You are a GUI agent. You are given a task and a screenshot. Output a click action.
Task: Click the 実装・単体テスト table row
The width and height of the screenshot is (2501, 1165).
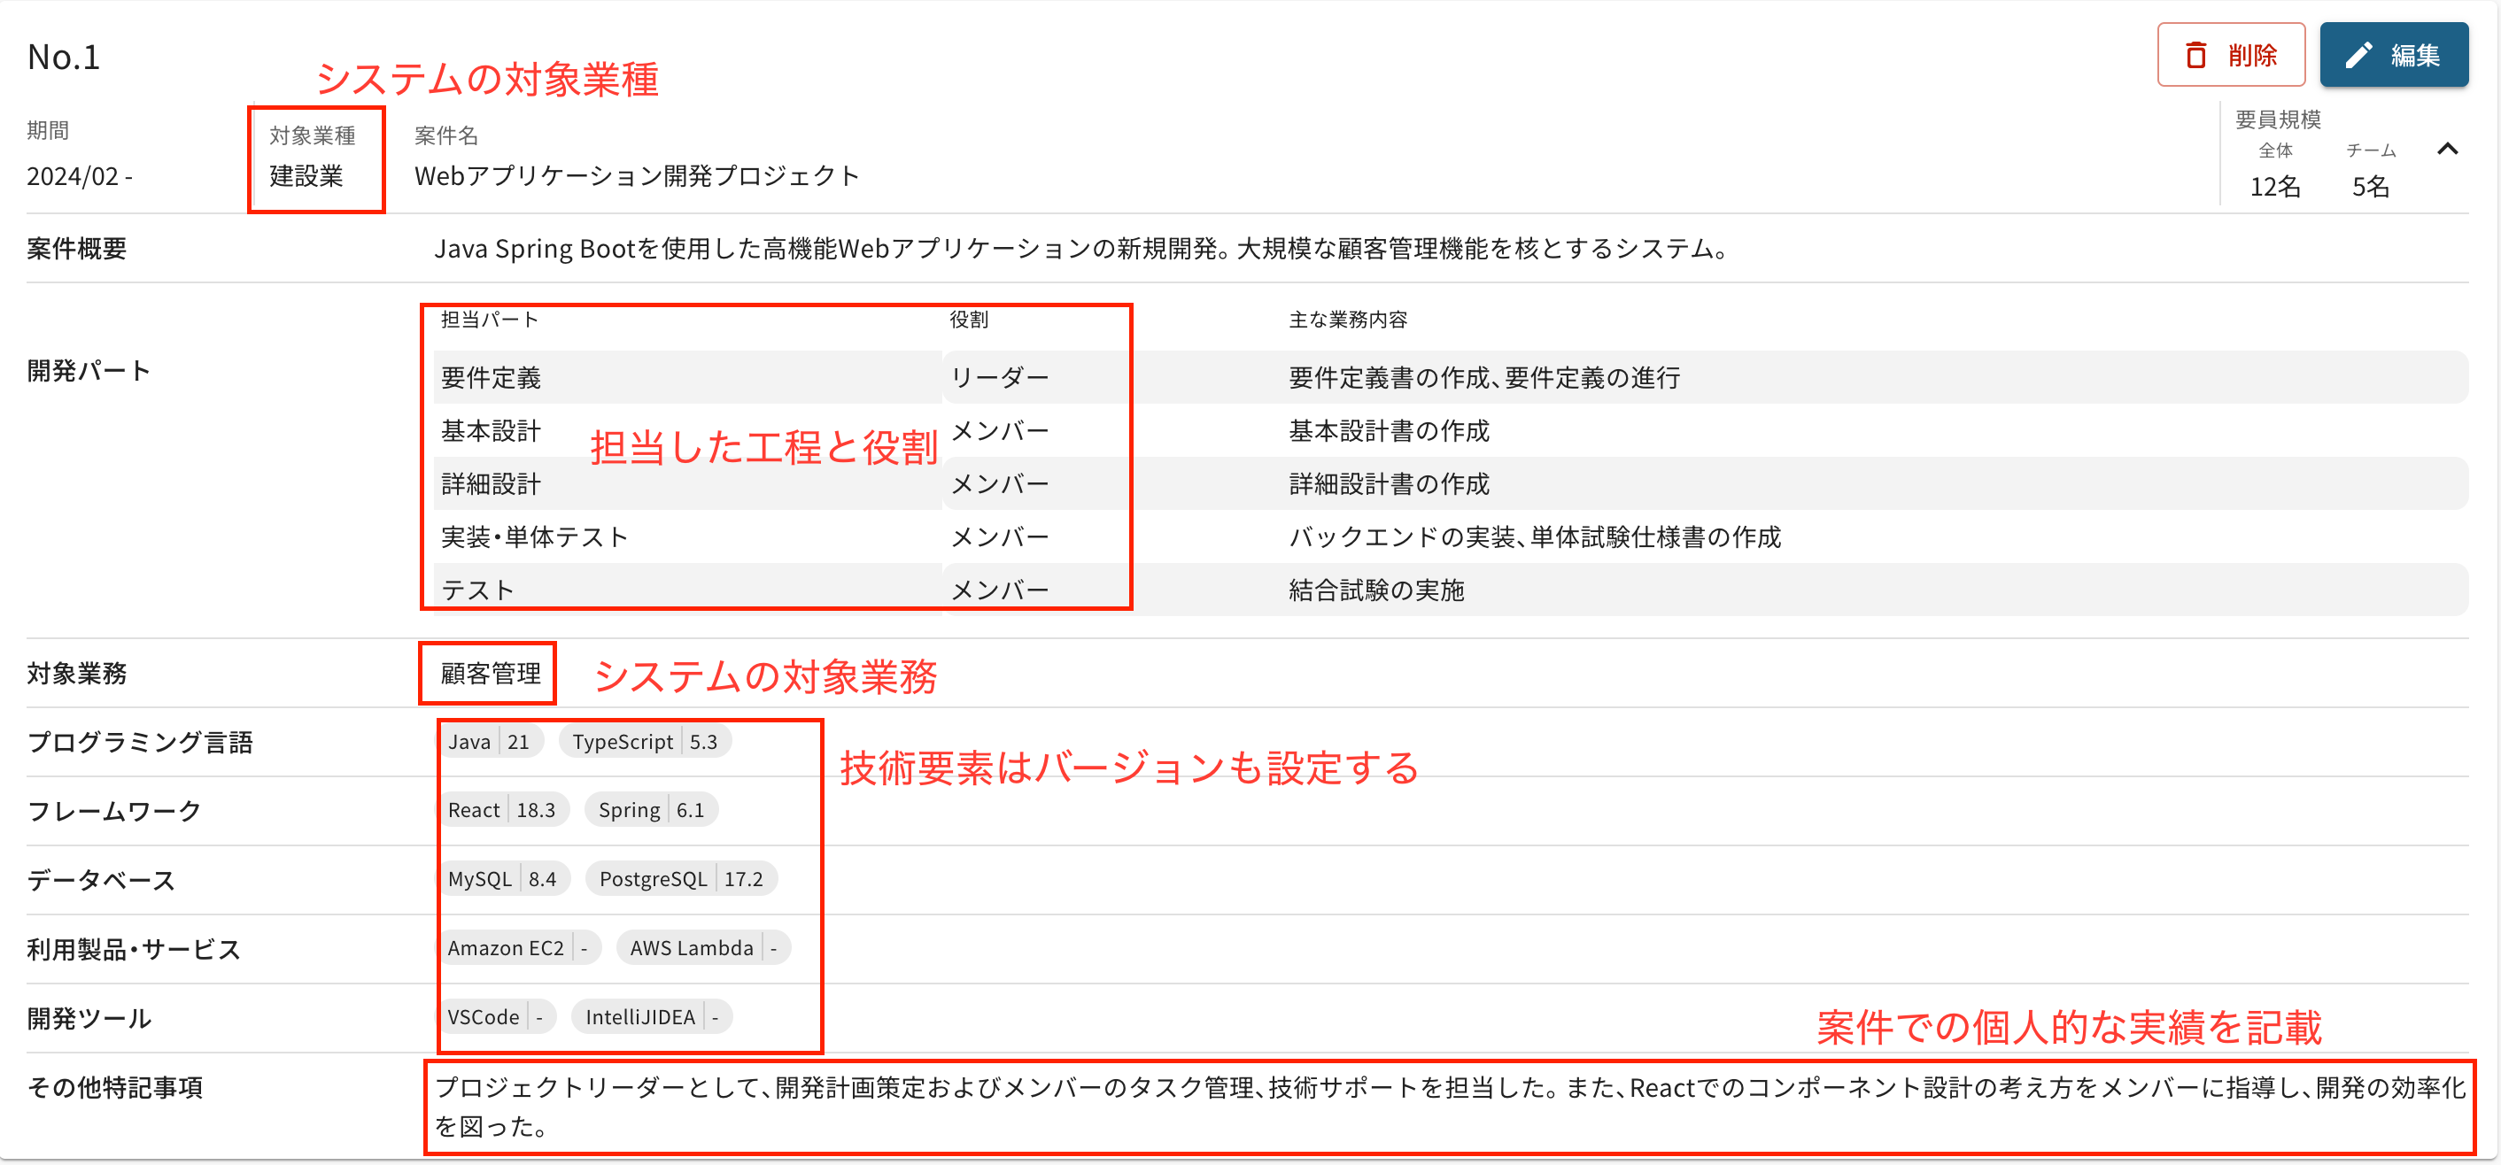pos(534,536)
